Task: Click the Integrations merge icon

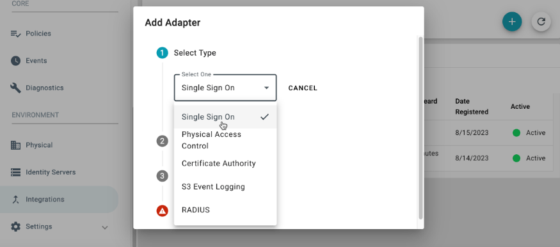Action: (16, 200)
